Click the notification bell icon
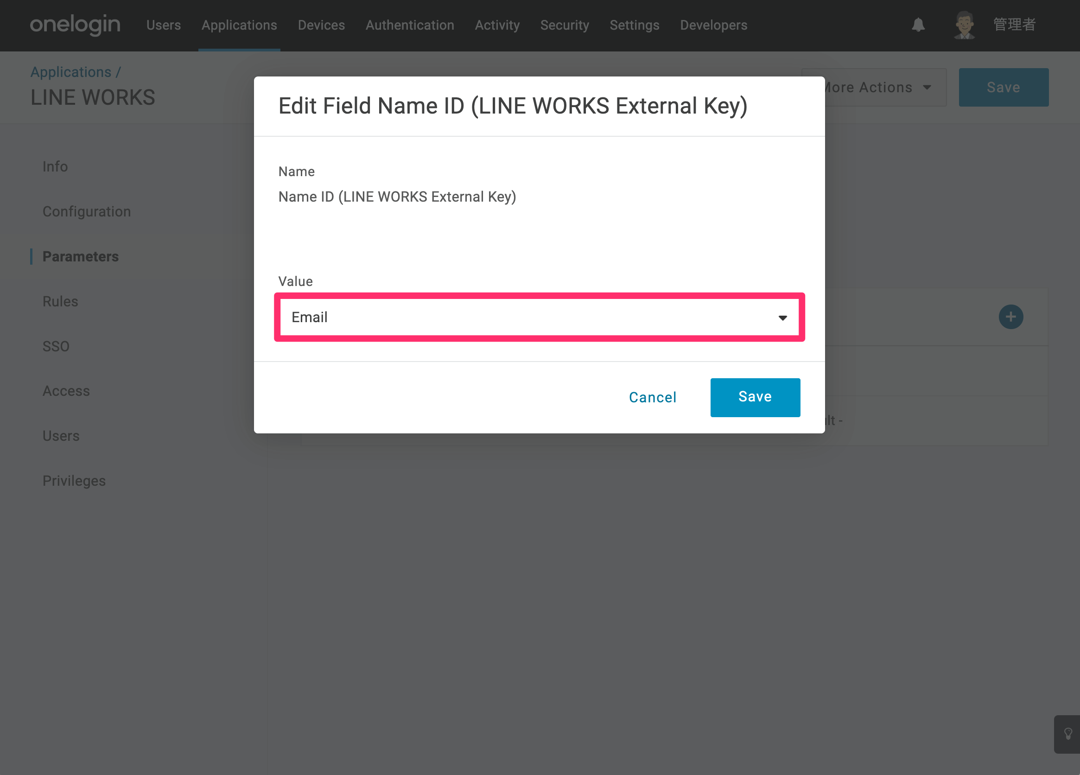This screenshot has width=1080, height=775. [x=918, y=25]
